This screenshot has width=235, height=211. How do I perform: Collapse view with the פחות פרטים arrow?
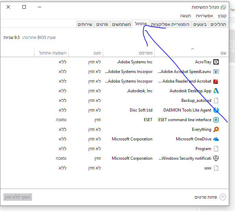click(x=223, y=197)
